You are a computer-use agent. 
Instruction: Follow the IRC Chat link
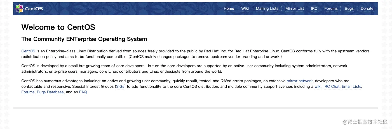tap(332, 86)
